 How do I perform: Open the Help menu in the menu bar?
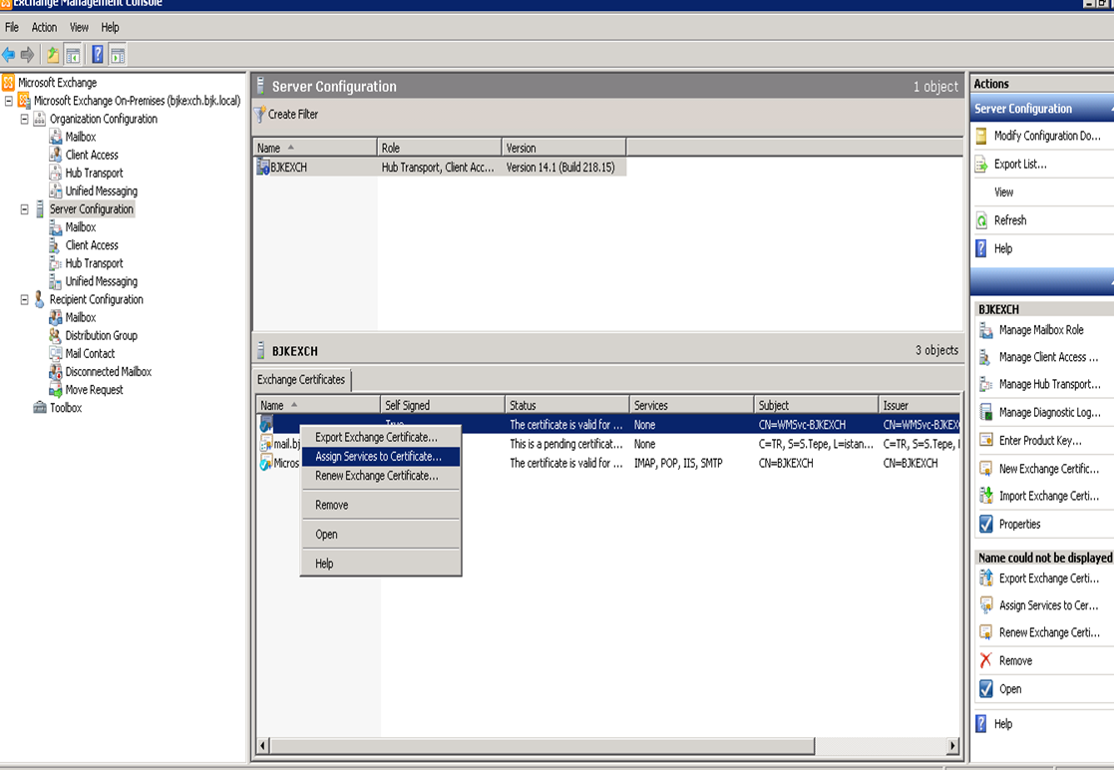coord(110,28)
